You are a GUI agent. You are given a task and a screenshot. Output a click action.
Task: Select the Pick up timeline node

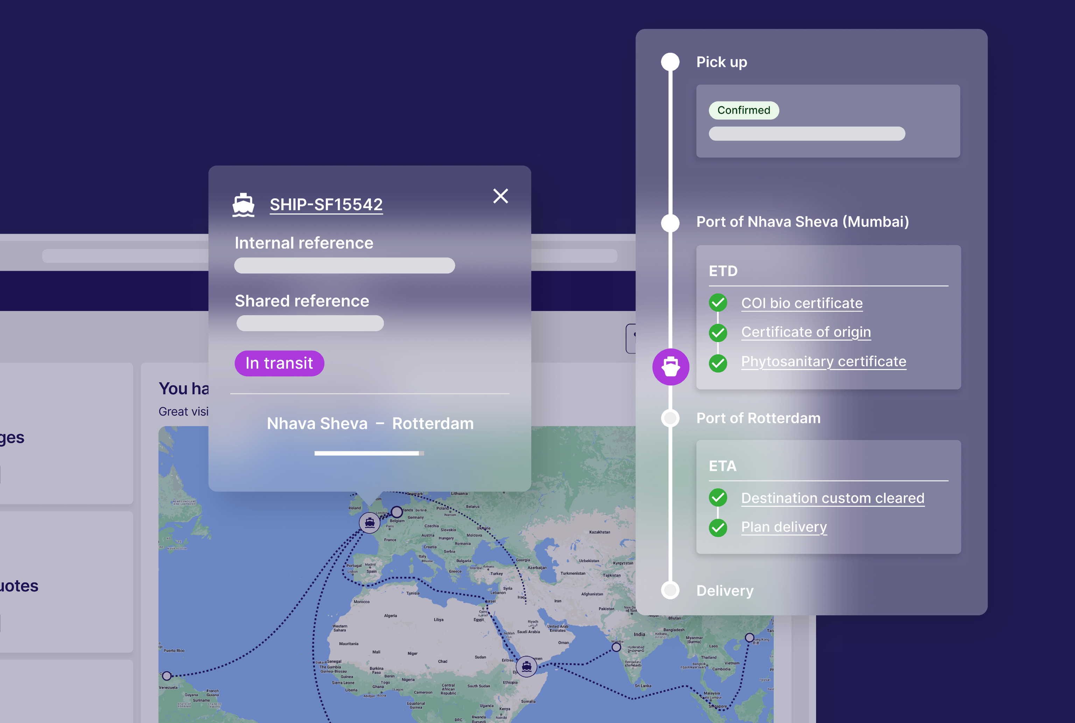pyautogui.click(x=670, y=62)
